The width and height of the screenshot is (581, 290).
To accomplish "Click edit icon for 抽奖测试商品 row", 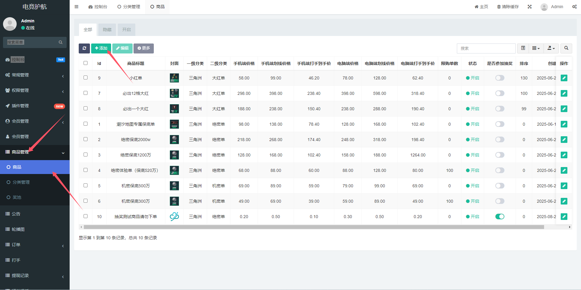I will [x=564, y=217].
